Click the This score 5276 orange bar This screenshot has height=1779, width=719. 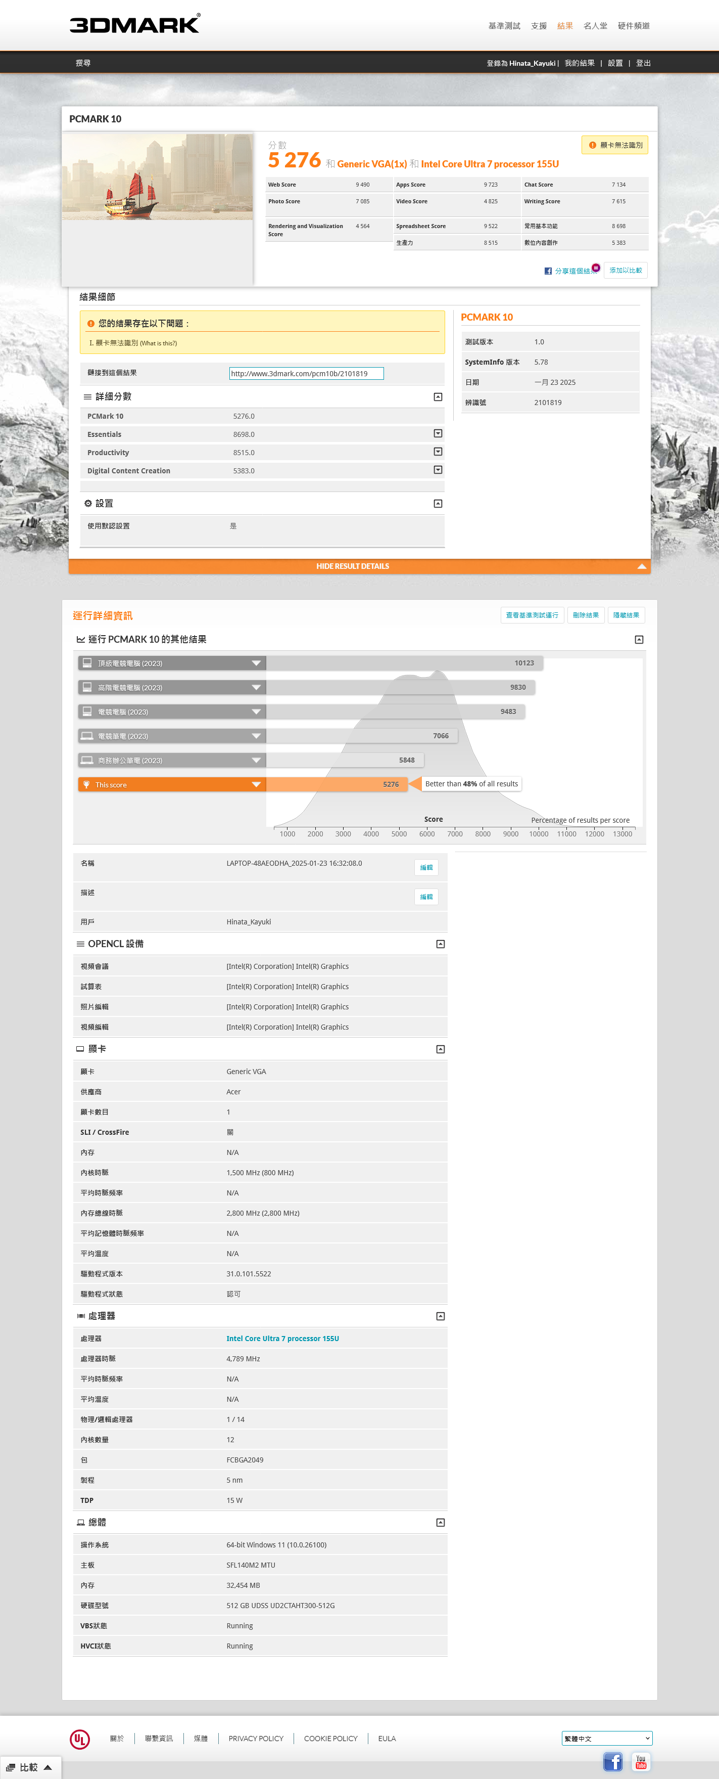[337, 784]
